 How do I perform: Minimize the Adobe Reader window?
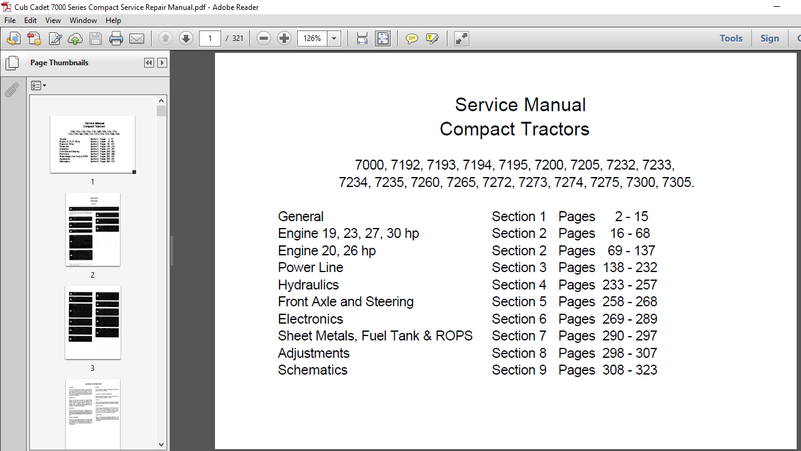(777, 7)
